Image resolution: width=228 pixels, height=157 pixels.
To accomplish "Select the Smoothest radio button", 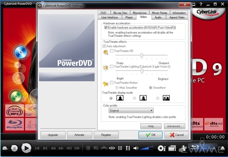I will 150,88.
